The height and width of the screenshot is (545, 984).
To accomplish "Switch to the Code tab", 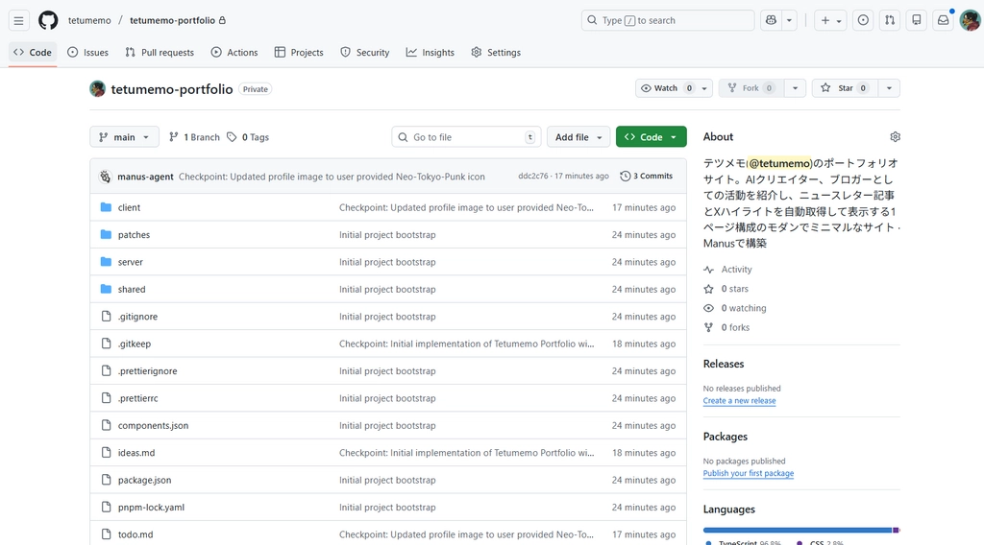I will pyautogui.click(x=33, y=53).
